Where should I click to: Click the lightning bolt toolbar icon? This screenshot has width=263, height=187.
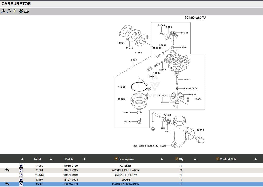15,11
